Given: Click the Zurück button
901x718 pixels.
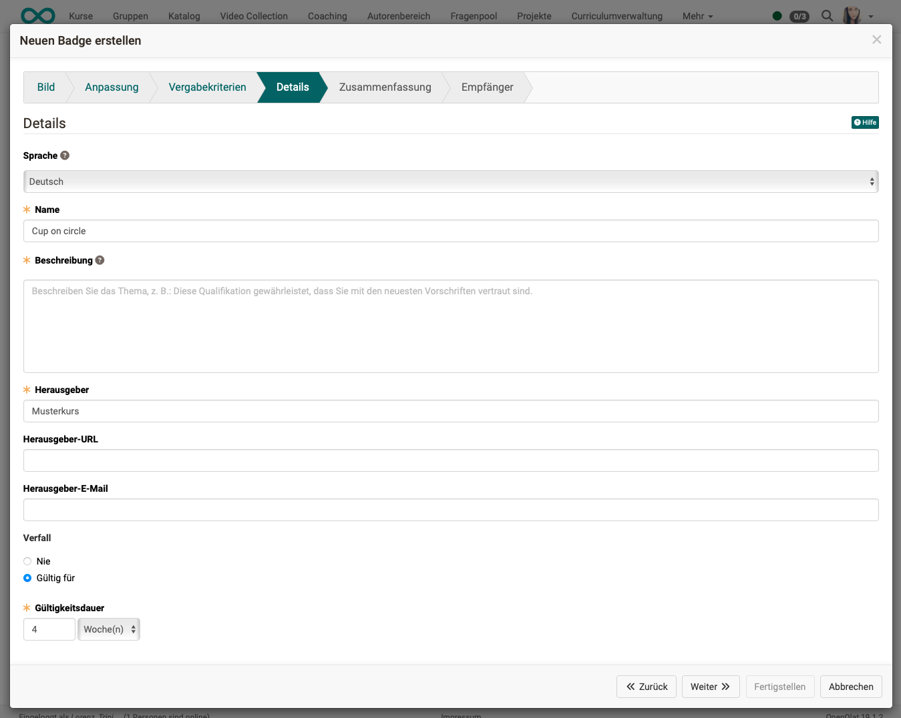Looking at the screenshot, I should 646,686.
